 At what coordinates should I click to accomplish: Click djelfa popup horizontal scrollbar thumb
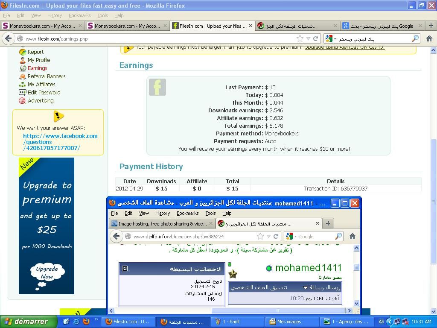click(278, 310)
